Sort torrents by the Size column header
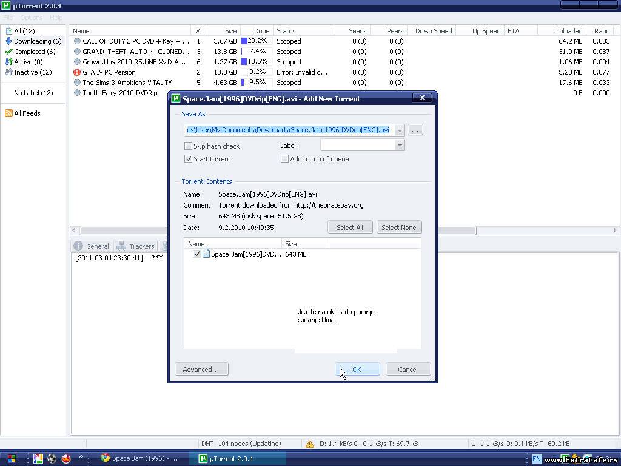621x466 pixels. click(x=222, y=31)
